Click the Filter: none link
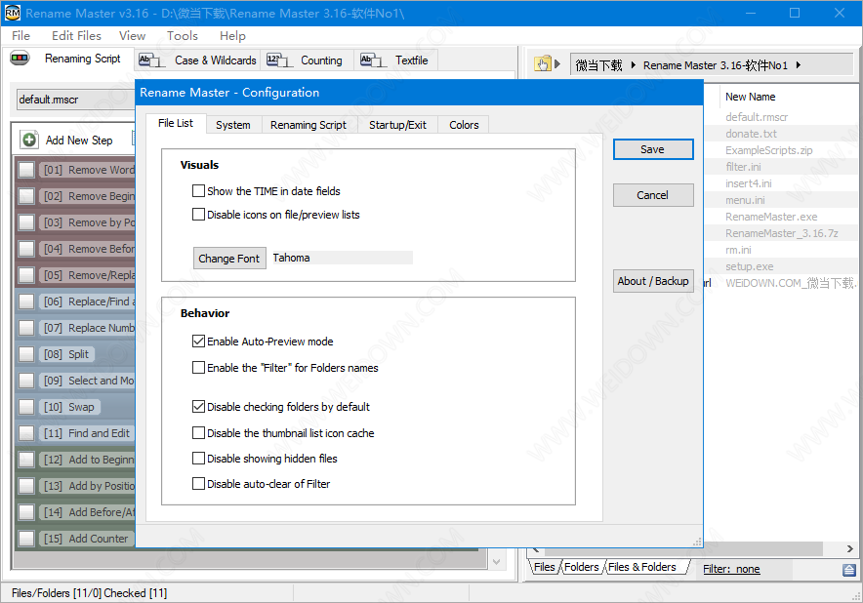 pos(731,569)
